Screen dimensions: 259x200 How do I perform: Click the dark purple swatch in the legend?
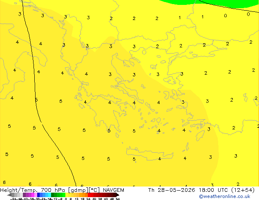(24, 195)
